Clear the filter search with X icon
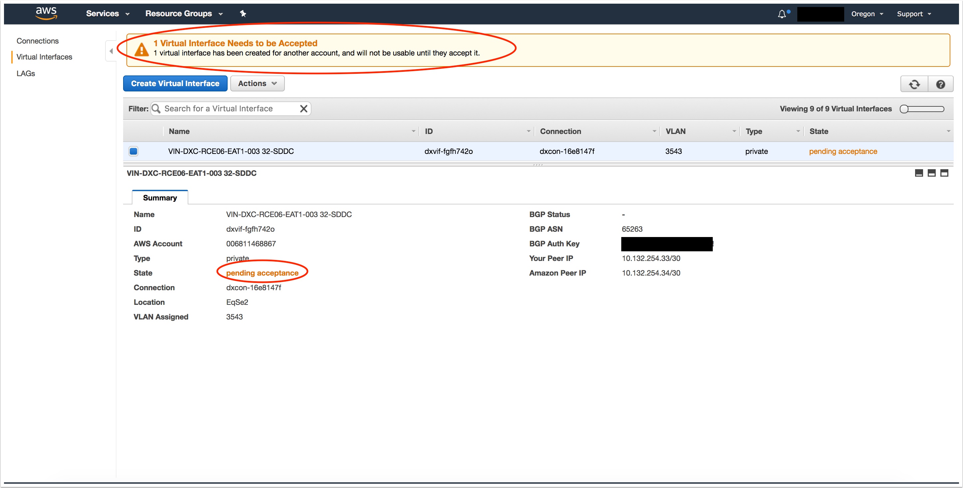This screenshot has width=963, height=488. pos(303,109)
